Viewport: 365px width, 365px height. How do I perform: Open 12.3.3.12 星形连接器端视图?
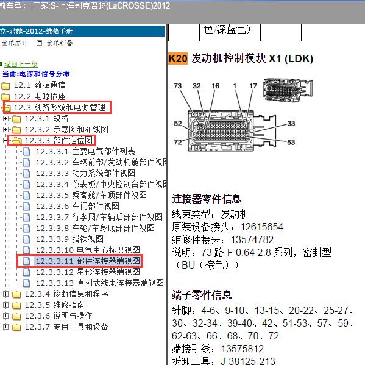pos(88,272)
